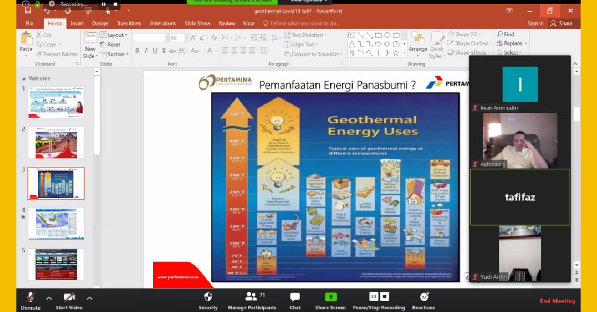Apply strikethrough to text
Screen dimensions: 597x312
coord(172,51)
